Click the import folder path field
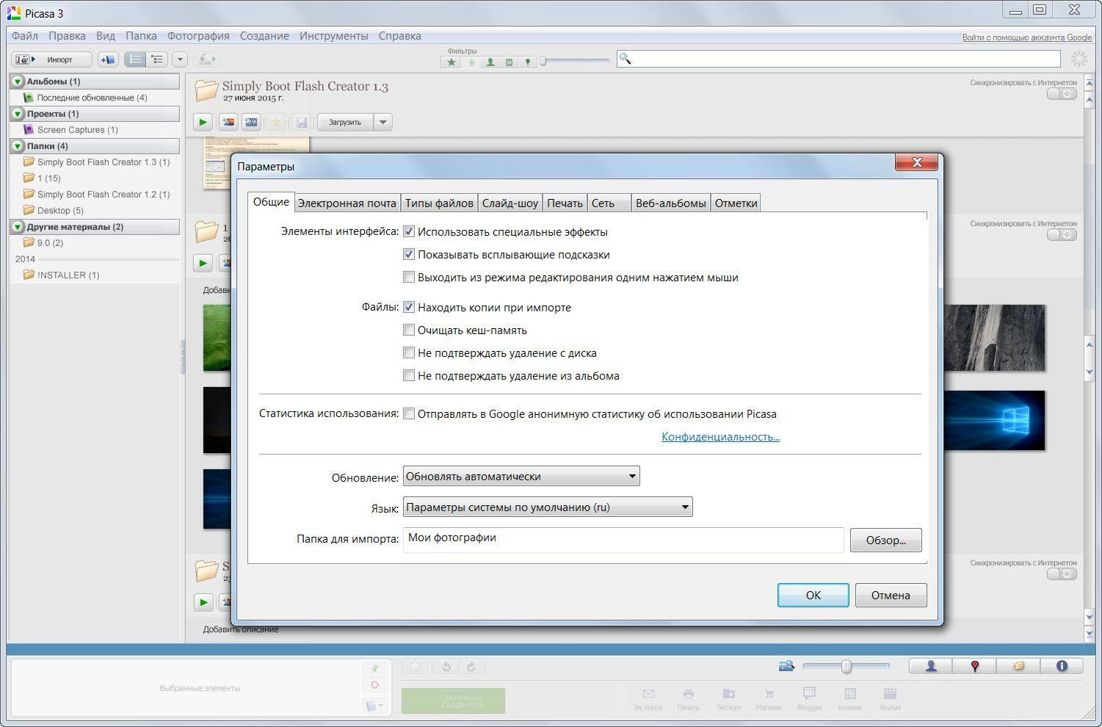 [x=623, y=539]
